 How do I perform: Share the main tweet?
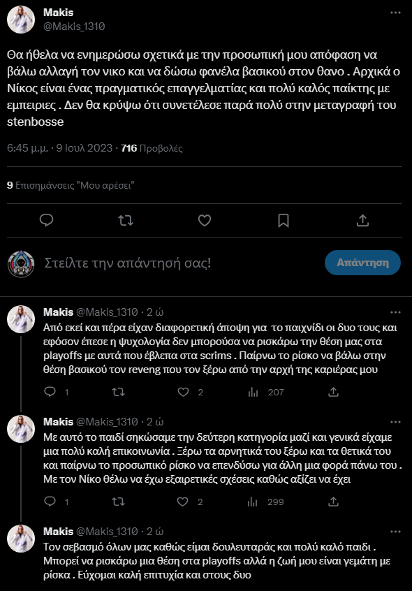[x=362, y=220]
